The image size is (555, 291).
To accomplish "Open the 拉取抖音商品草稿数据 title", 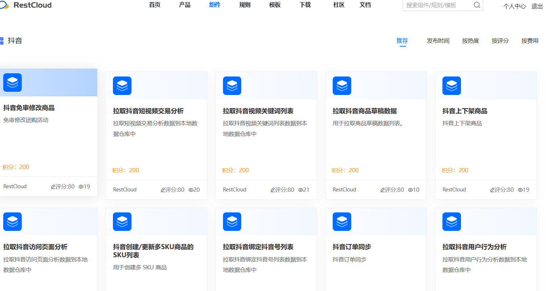I will pos(365,111).
